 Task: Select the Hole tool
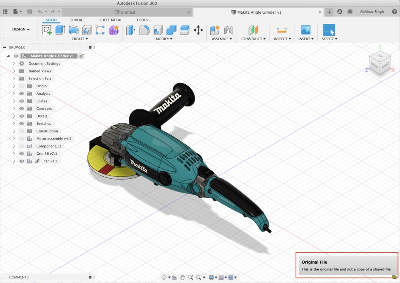(87, 30)
